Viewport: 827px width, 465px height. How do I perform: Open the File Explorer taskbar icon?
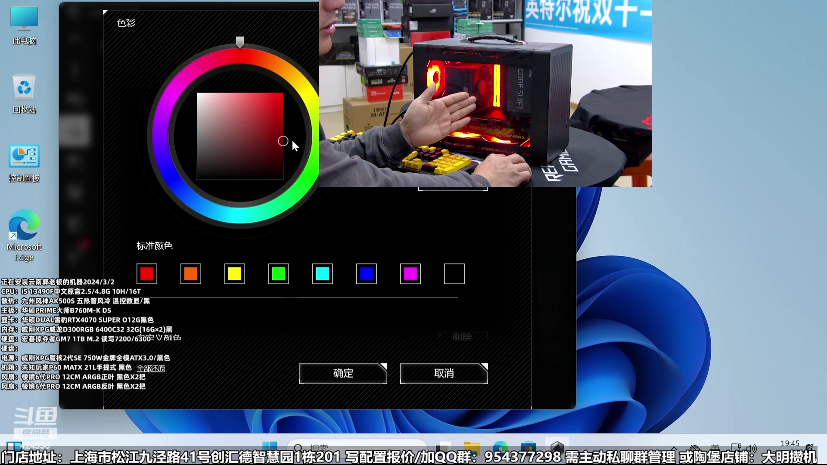[472, 447]
